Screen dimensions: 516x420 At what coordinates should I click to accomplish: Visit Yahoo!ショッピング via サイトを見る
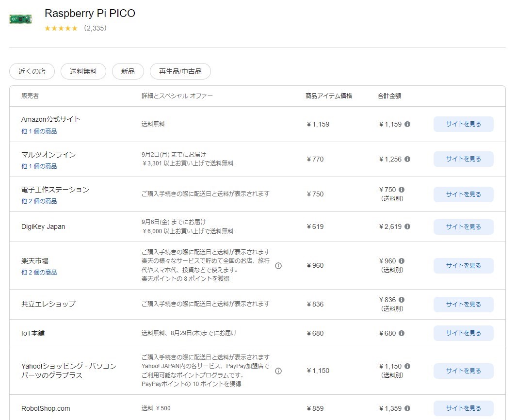click(x=463, y=371)
